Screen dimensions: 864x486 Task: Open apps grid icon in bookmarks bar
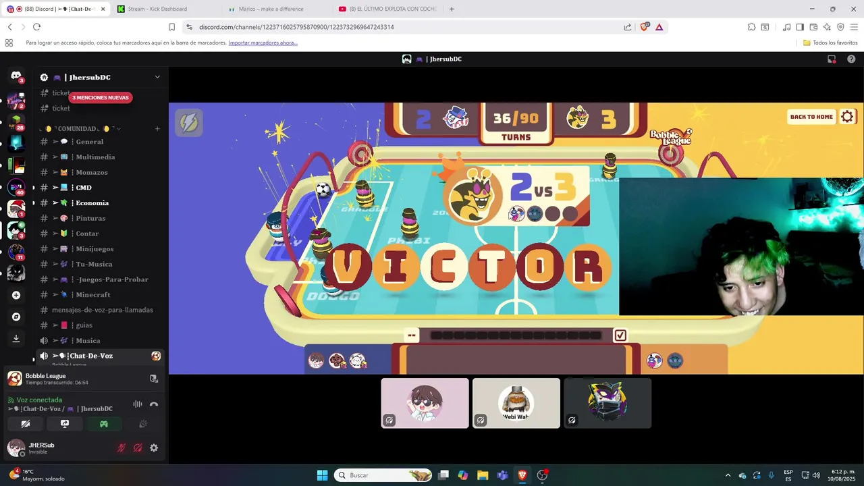coord(9,43)
